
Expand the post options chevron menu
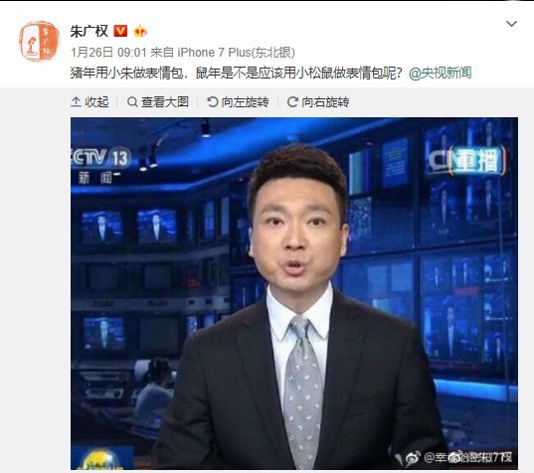tap(511, 24)
